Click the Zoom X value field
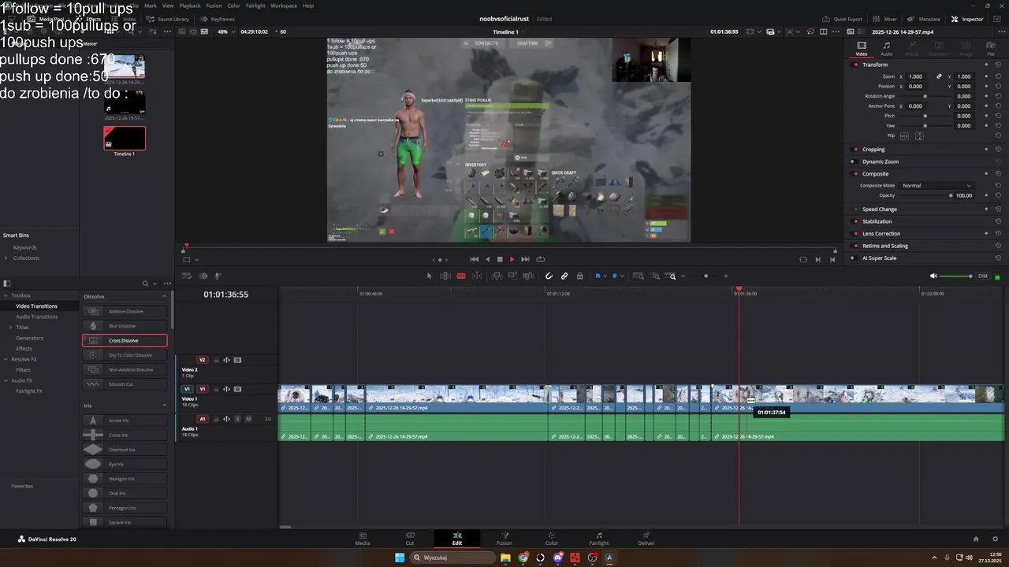Screen dimensions: 1009x567 [915, 76]
